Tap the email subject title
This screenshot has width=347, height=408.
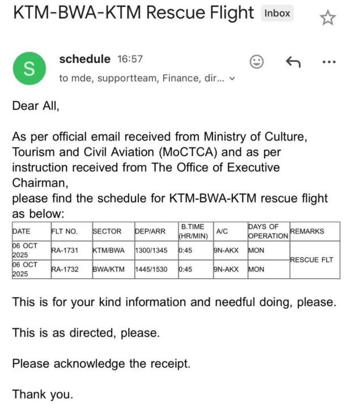(x=133, y=12)
